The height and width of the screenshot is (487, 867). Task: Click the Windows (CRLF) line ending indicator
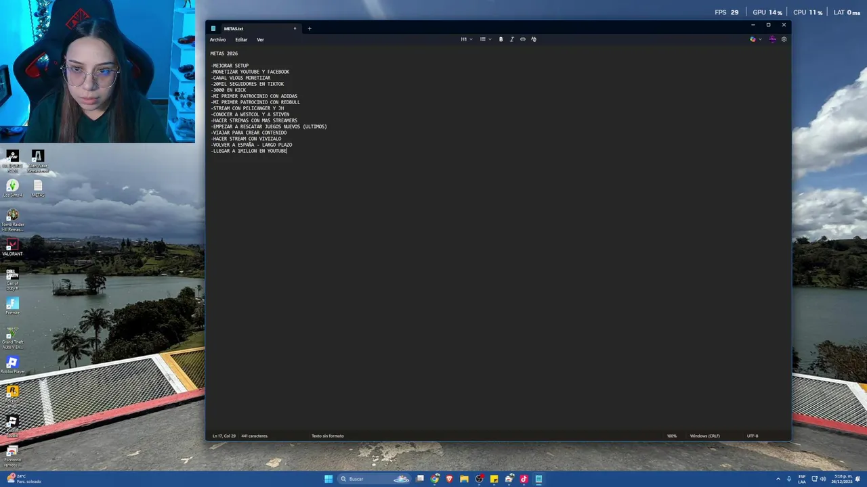(705, 436)
